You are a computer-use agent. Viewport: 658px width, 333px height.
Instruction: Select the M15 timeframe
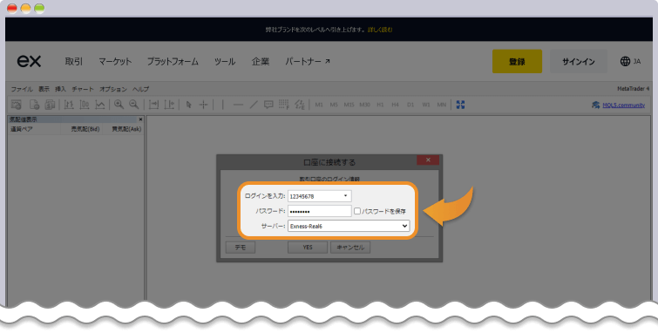(349, 105)
